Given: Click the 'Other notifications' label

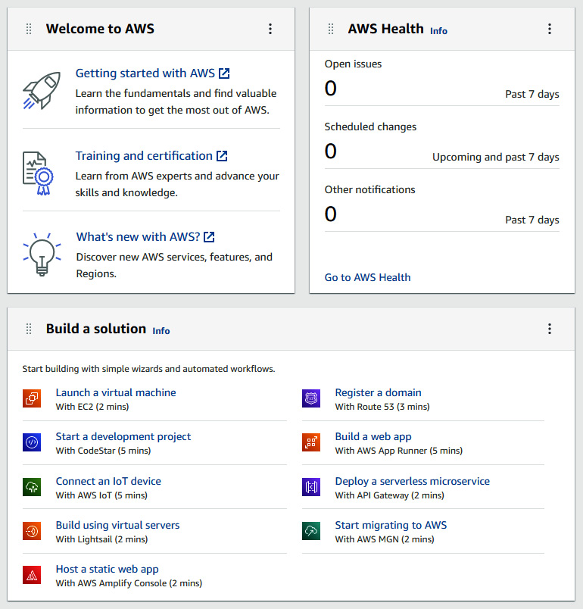Looking at the screenshot, I should (370, 189).
